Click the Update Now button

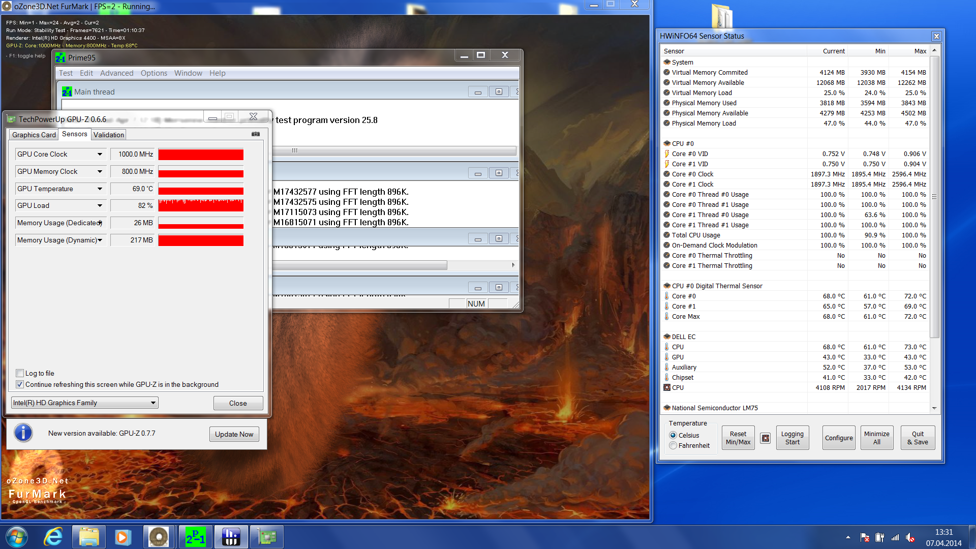point(234,434)
